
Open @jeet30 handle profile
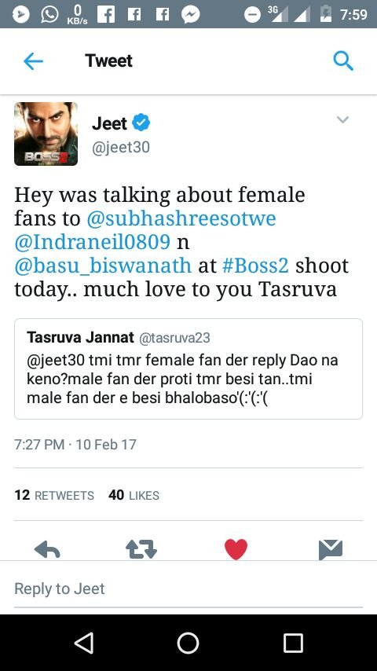[121, 148]
